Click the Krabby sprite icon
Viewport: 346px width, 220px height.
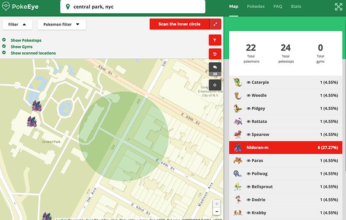(x=237, y=213)
